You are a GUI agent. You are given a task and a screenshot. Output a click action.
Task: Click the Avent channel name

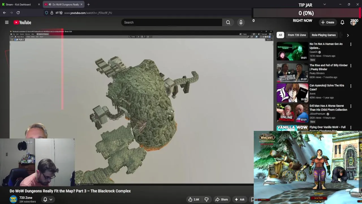[313, 93]
